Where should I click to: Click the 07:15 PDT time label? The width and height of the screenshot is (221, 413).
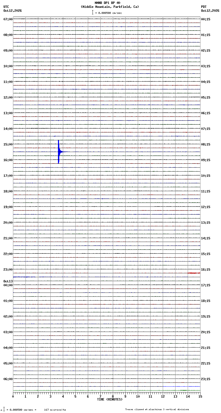(206, 129)
